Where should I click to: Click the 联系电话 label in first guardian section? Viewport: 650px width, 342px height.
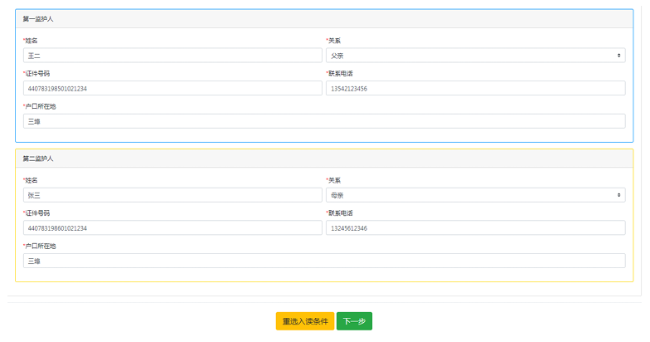(x=340, y=73)
